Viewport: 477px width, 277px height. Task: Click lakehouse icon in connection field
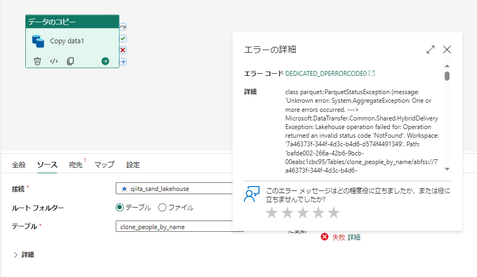pos(124,189)
